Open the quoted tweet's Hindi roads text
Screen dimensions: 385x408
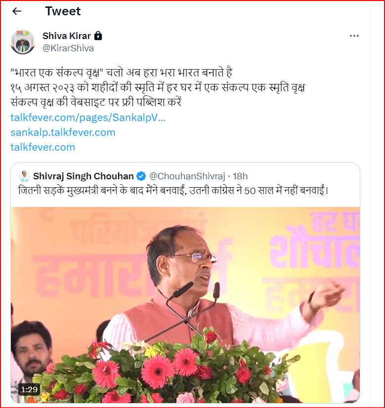coord(173,191)
